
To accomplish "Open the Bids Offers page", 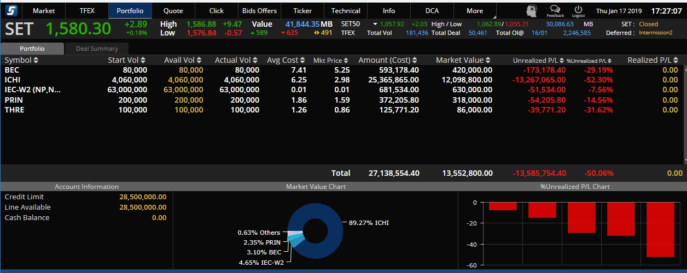I will (259, 10).
